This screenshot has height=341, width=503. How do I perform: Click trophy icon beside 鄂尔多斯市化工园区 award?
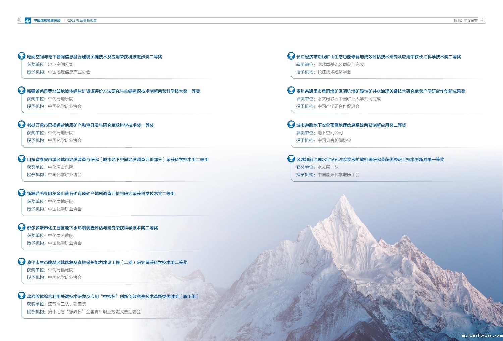click(x=22, y=227)
